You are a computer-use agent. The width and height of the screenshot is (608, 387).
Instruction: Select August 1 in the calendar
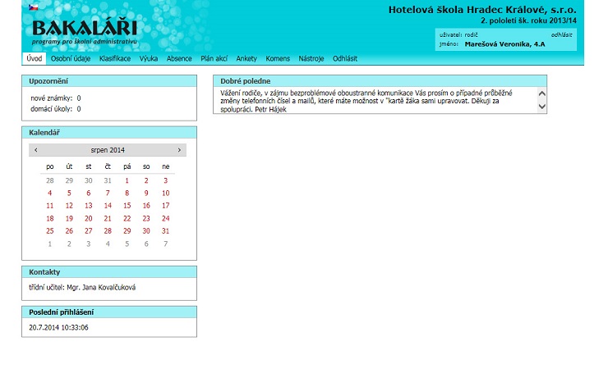[x=127, y=180]
